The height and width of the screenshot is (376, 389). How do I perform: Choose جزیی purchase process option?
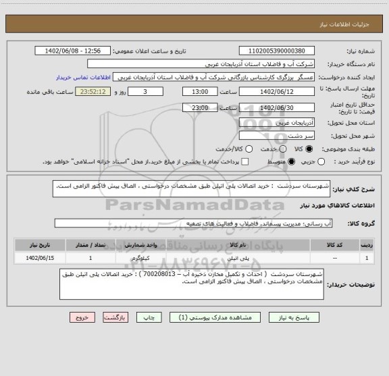[x=321, y=162]
